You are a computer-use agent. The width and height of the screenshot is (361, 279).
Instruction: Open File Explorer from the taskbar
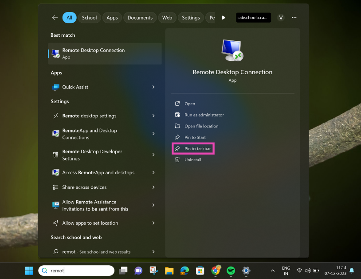(x=169, y=271)
